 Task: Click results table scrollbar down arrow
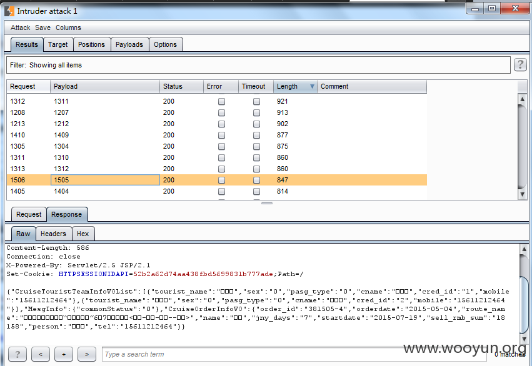pos(523,194)
